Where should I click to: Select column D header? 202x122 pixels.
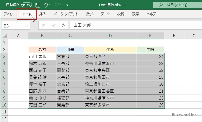coord(110,36)
